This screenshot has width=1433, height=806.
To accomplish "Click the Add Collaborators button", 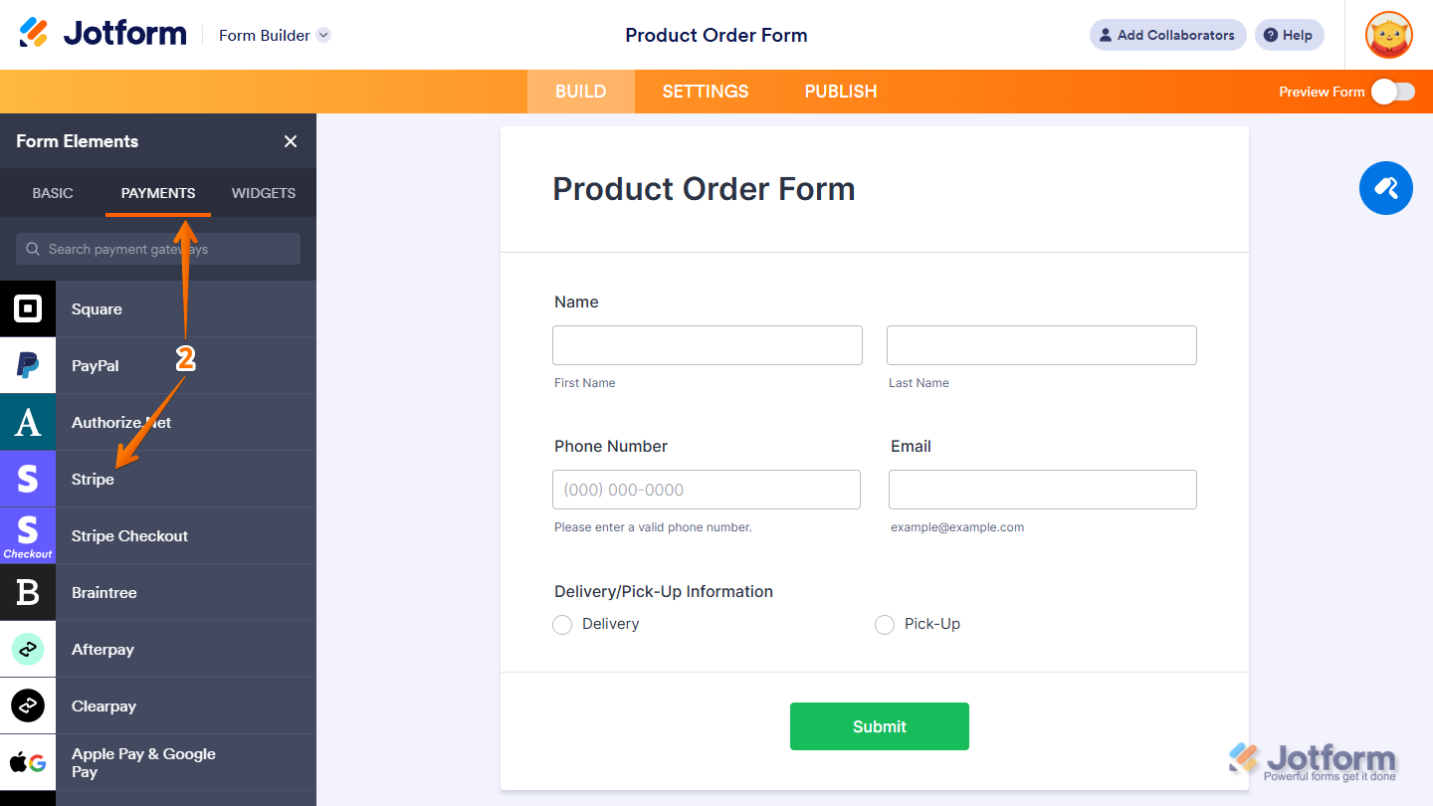I will click(x=1167, y=35).
